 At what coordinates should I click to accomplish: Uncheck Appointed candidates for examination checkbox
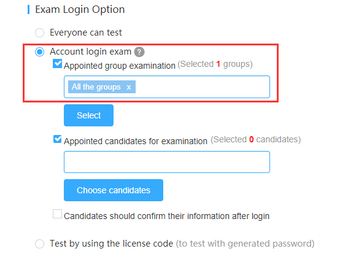pyautogui.click(x=58, y=139)
